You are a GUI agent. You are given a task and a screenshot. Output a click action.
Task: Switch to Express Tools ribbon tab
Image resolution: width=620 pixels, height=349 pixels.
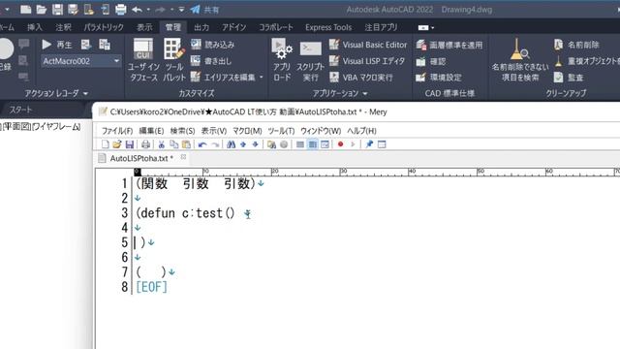pyautogui.click(x=328, y=27)
